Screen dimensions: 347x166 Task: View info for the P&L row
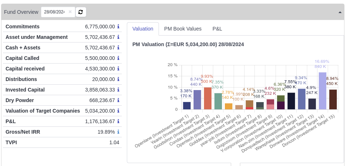[118, 121]
